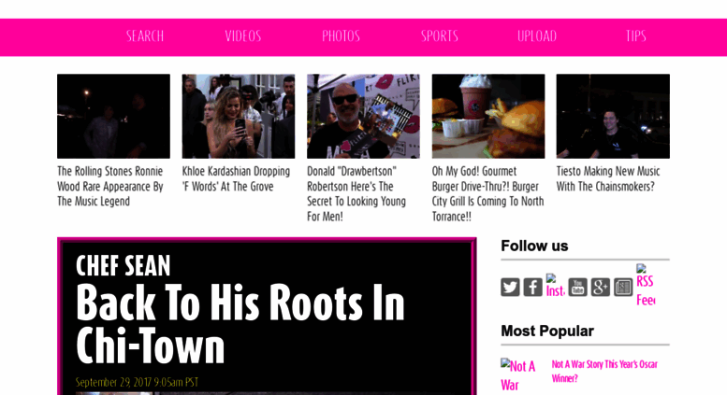Image resolution: width=727 pixels, height=395 pixels.
Task: Open the Back To His Roots headline
Action: [x=240, y=324]
